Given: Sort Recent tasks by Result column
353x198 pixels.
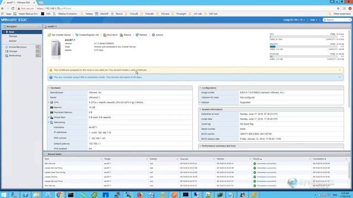Looking at the screenshot, I should coord(256,159).
